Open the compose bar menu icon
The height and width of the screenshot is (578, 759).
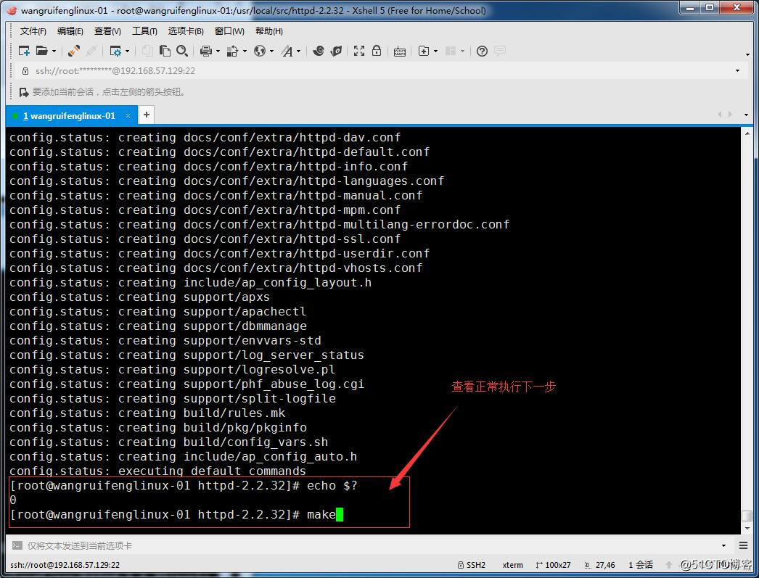[744, 545]
